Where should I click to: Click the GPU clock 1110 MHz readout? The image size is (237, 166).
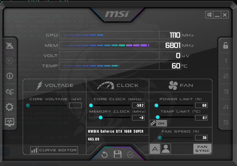[x=170, y=35]
